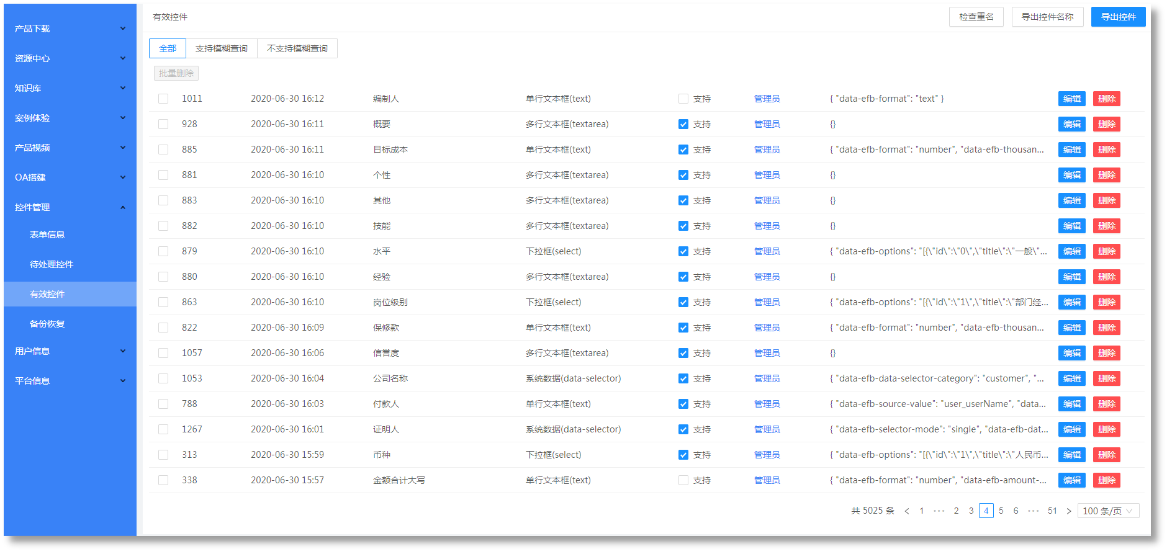This screenshot has width=1167, height=554.
Task: Go to the previous page arrow
Action: [907, 511]
